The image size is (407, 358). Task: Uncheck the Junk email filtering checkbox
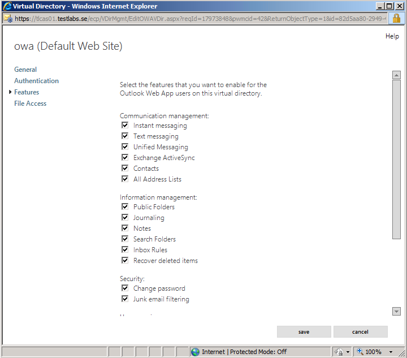pos(125,299)
